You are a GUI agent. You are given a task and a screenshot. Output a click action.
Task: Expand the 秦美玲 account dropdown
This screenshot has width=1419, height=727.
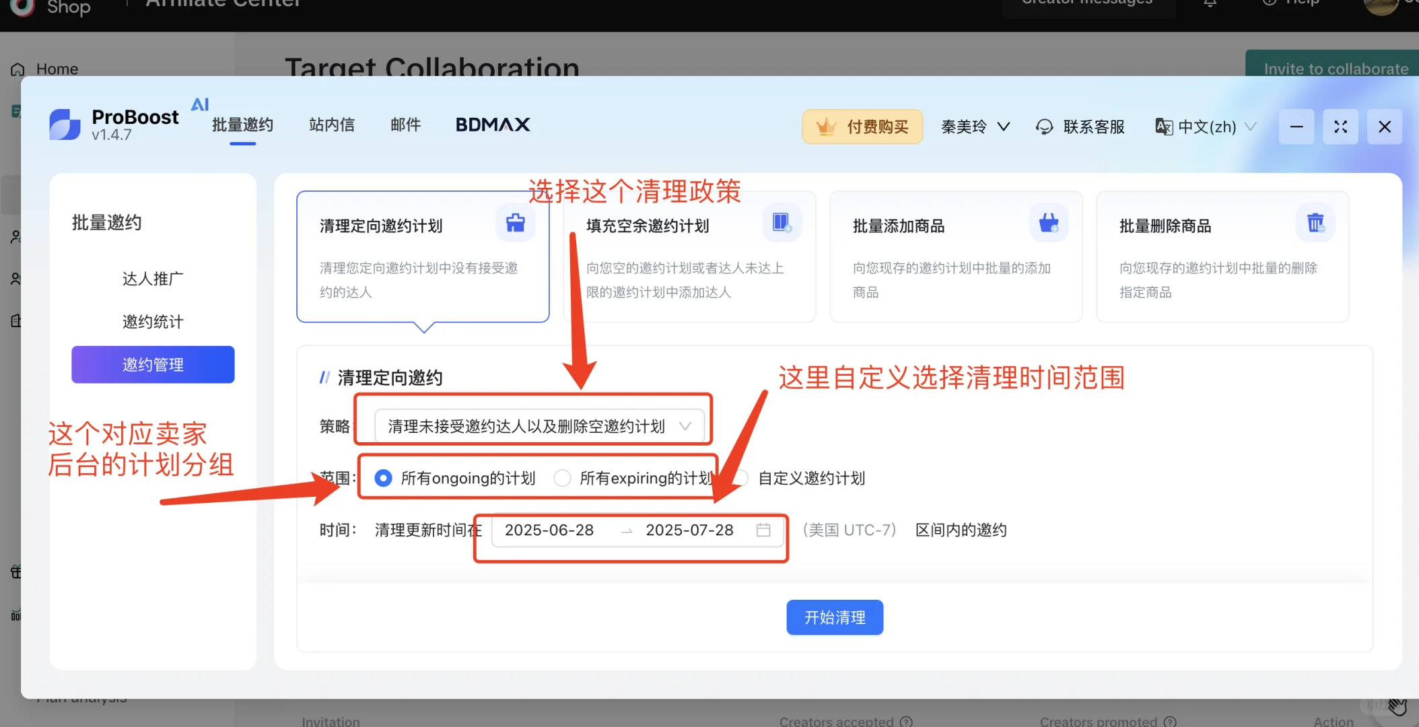tap(975, 127)
